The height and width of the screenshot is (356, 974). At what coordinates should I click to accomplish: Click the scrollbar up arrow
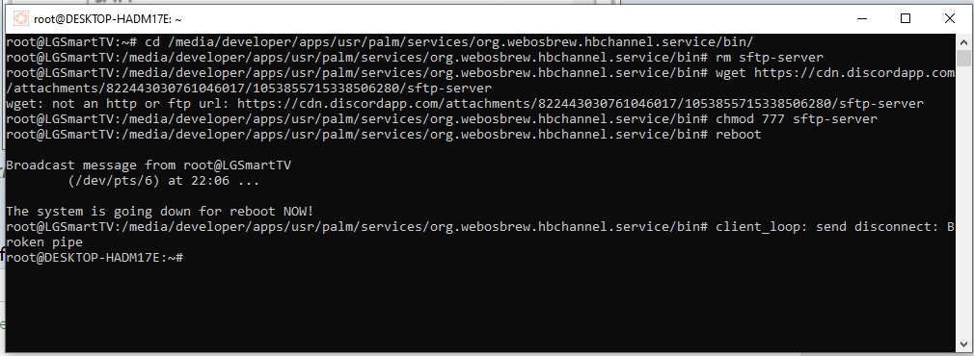tap(963, 42)
